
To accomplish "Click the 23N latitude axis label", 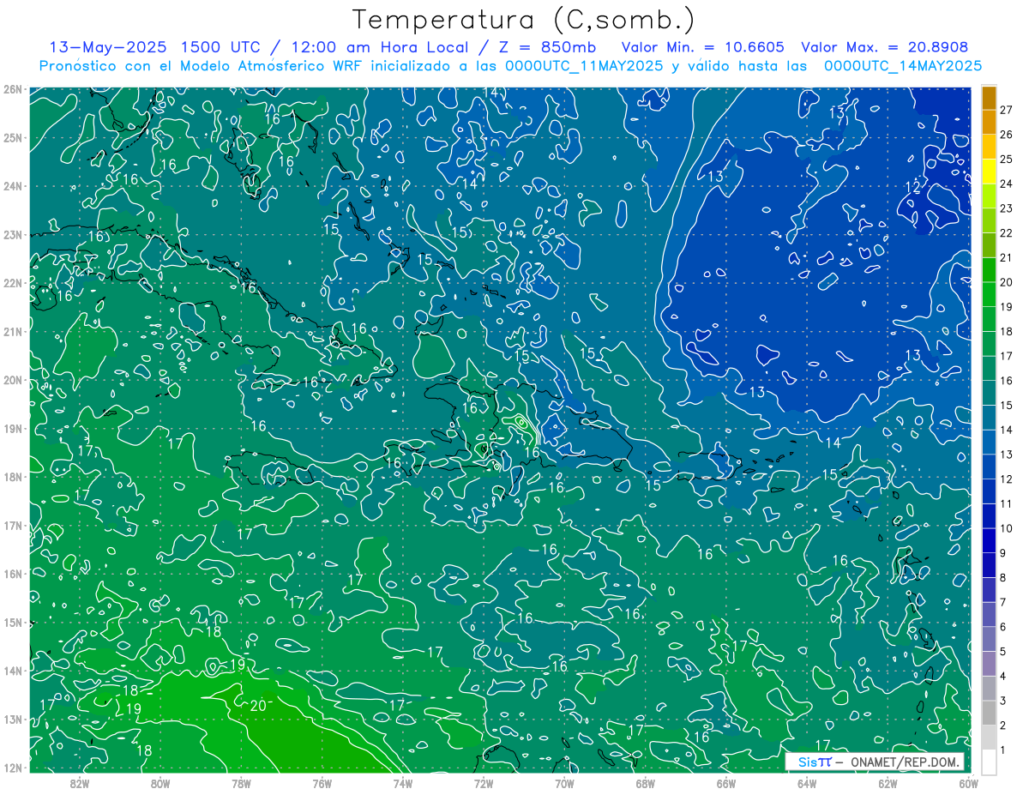I will point(12,234).
